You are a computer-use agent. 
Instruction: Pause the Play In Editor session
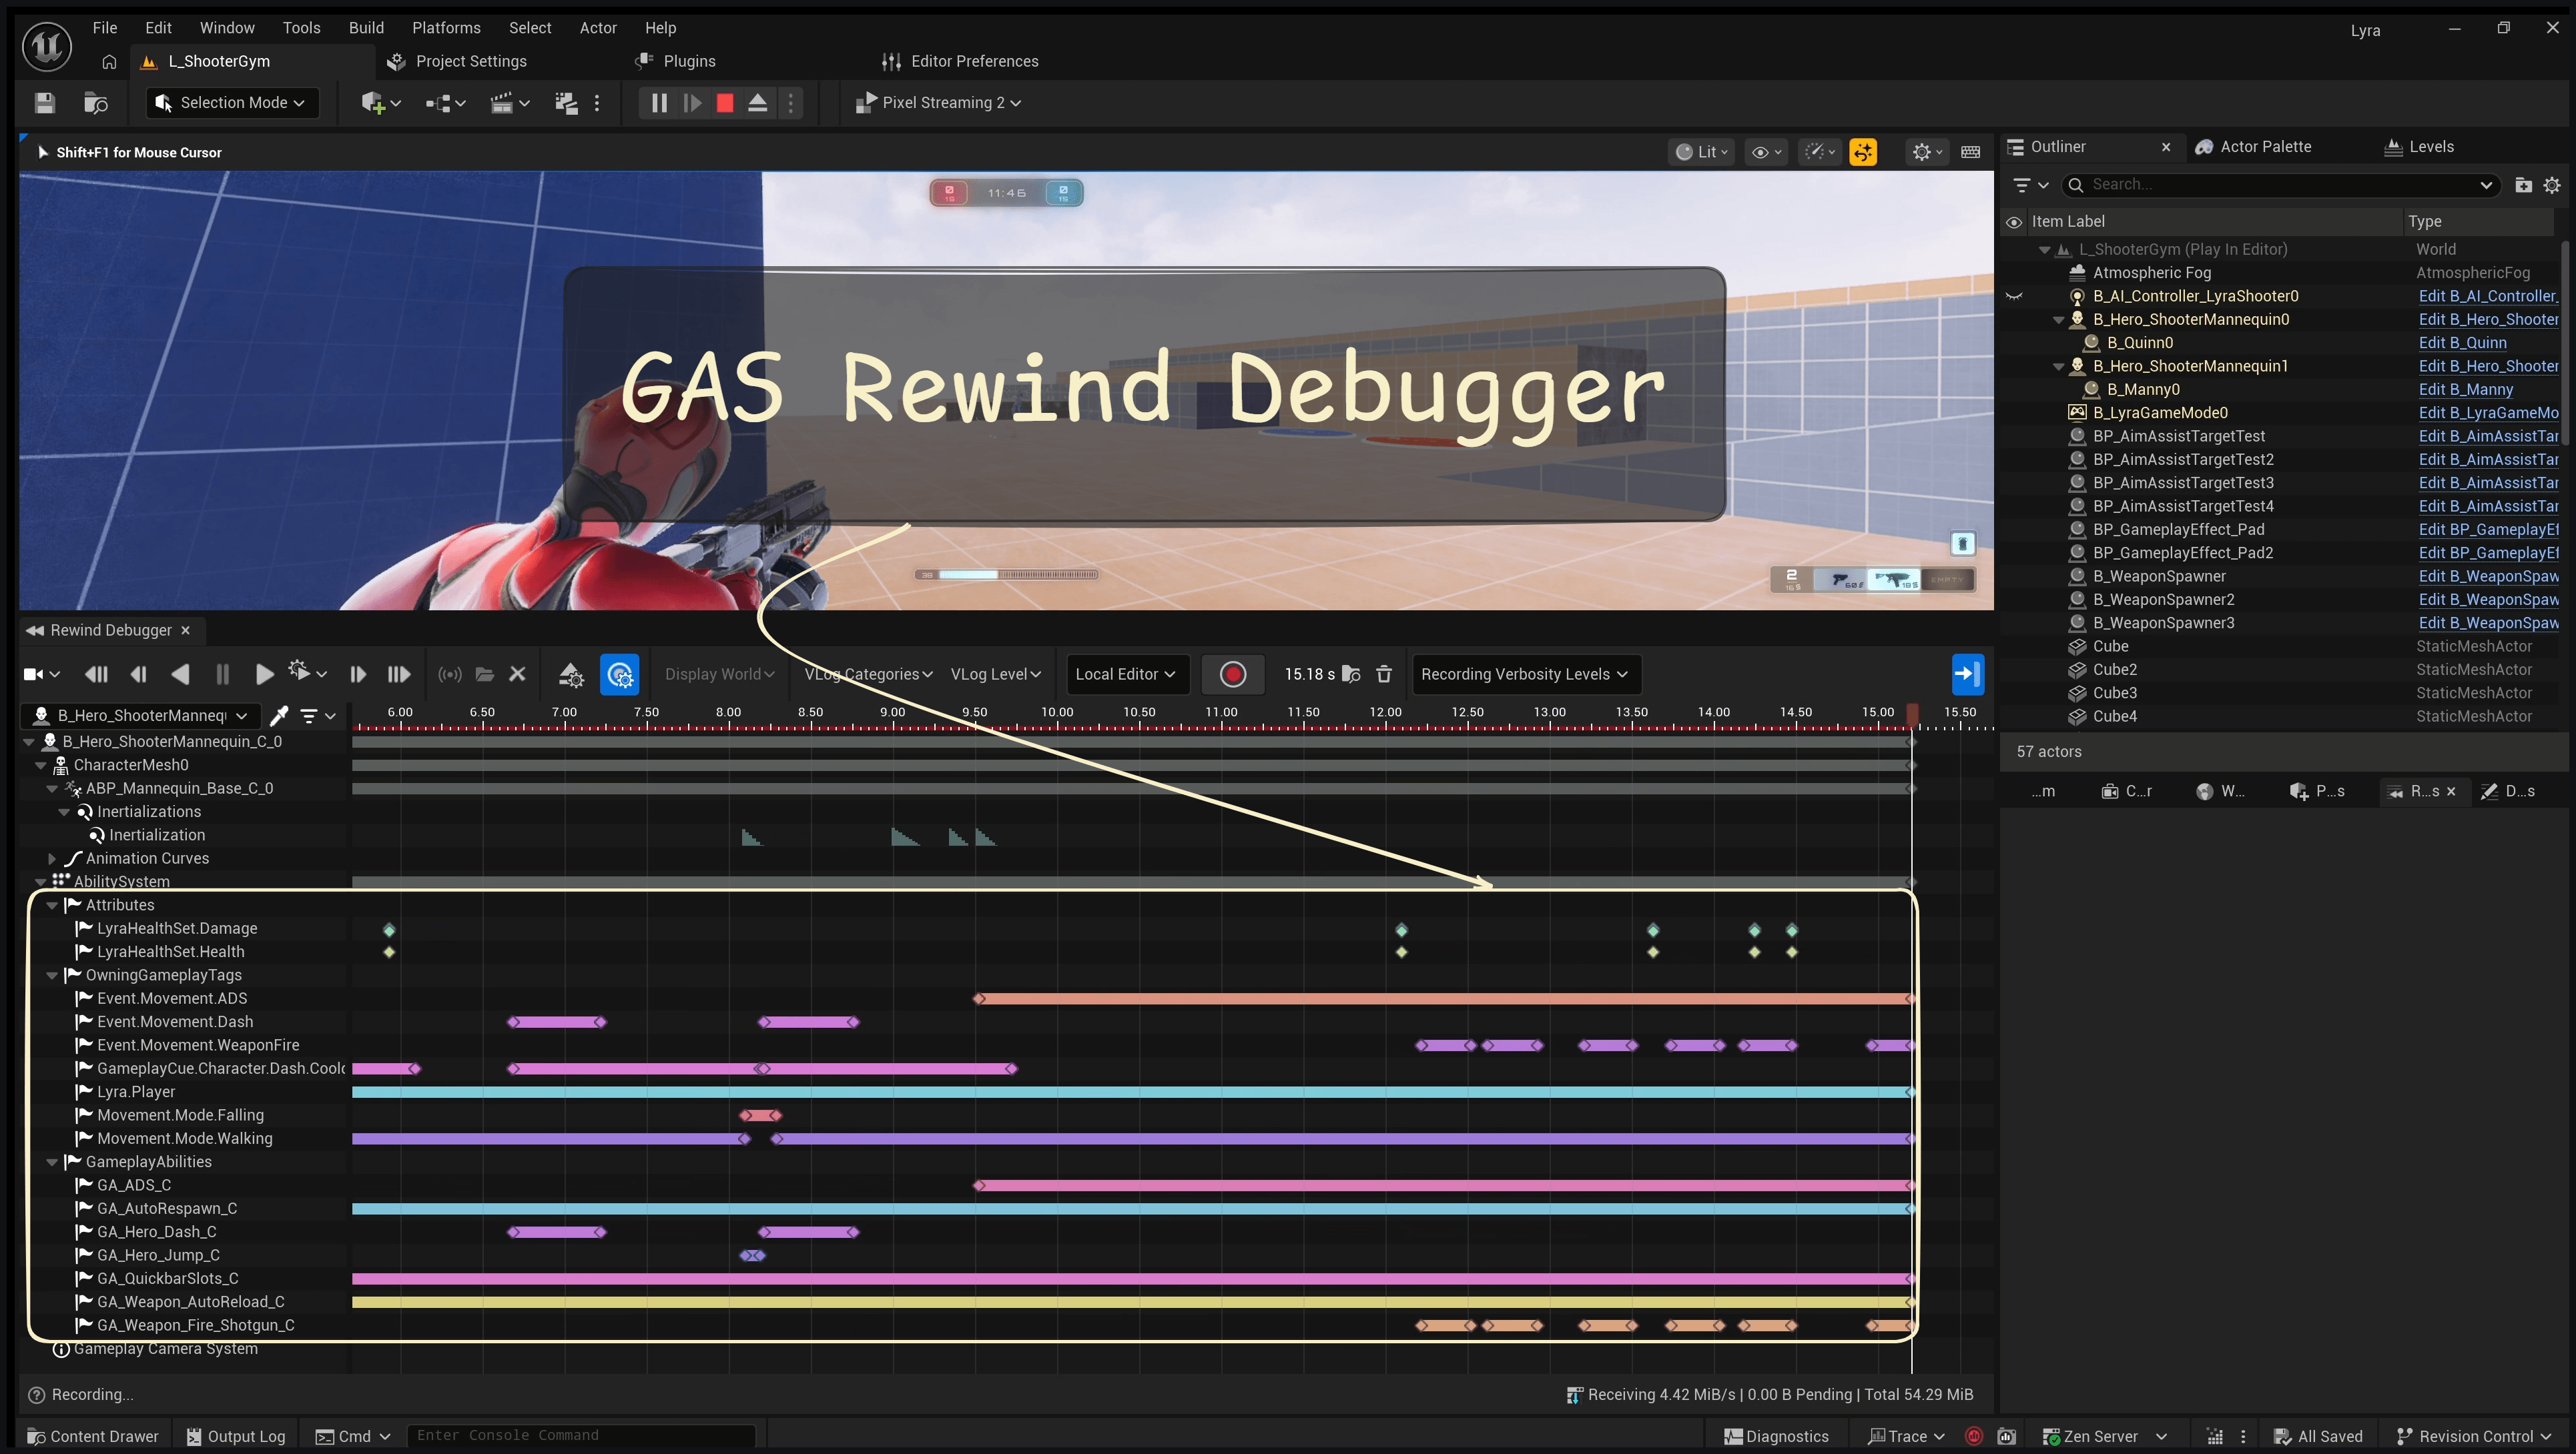[658, 103]
